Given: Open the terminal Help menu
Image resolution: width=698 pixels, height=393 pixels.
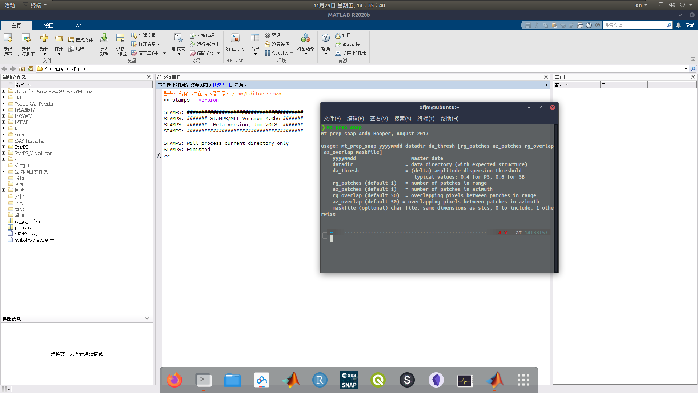Looking at the screenshot, I should 449,119.
